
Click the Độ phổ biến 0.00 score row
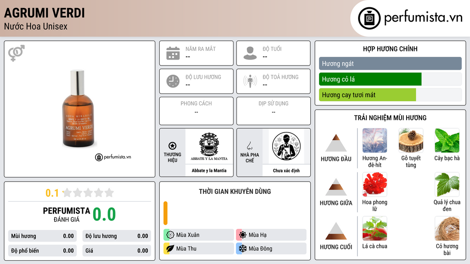pos(43,251)
